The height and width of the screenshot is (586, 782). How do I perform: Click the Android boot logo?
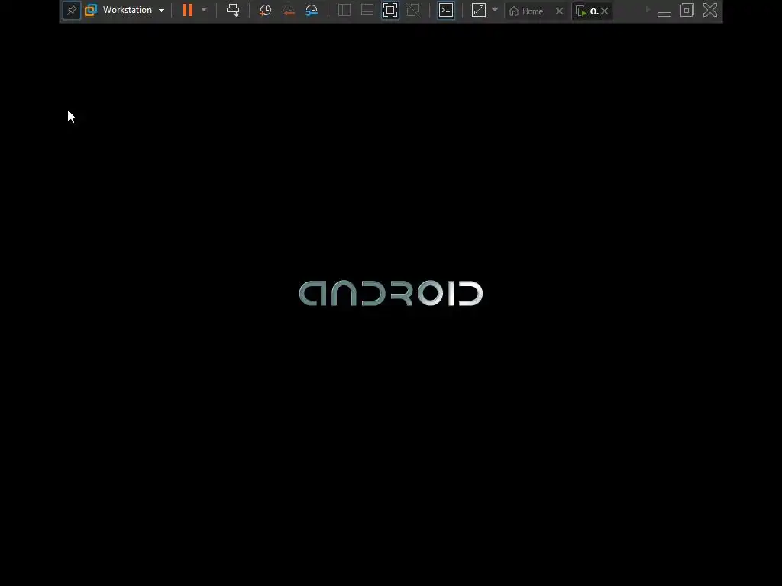(390, 293)
